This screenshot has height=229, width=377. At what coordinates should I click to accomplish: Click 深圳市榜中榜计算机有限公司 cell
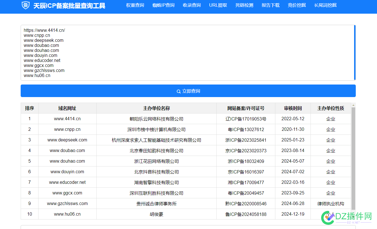pos(156,129)
